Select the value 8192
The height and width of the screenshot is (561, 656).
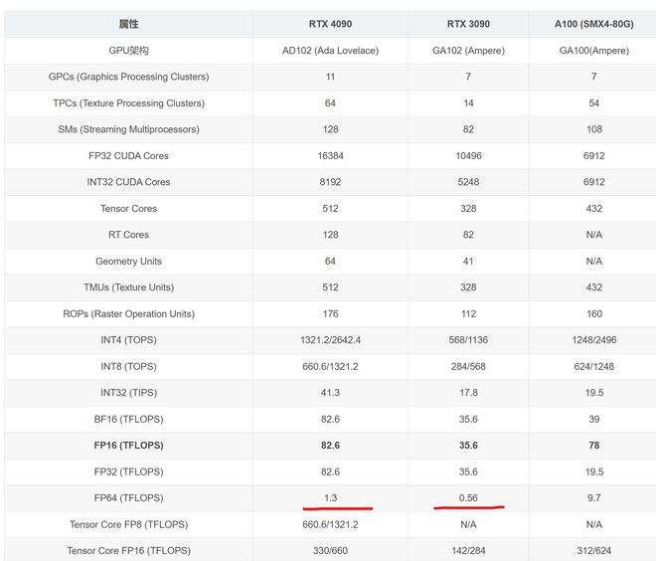tap(330, 182)
